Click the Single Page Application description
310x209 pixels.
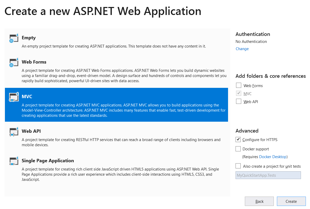pos(120,174)
